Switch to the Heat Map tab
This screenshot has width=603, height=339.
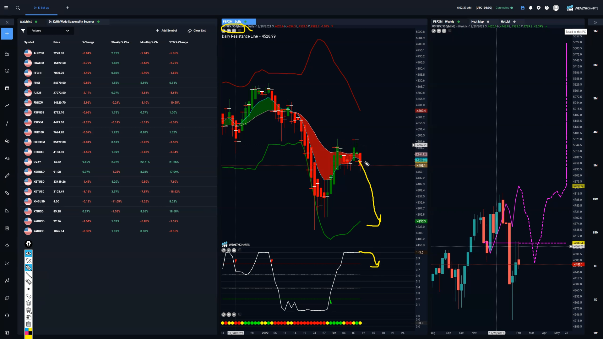(480, 22)
